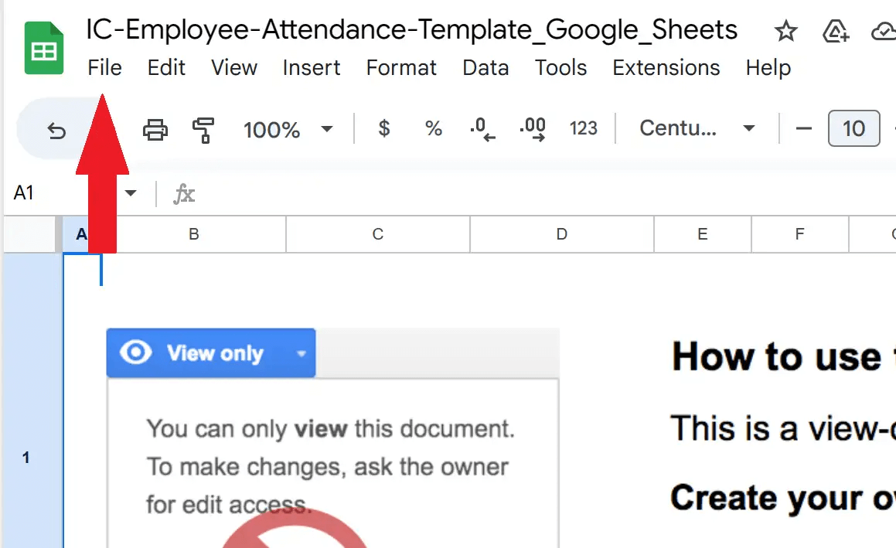Image resolution: width=896 pixels, height=548 pixels.
Task: Click the undo arrow in toolbar
Action: click(56, 130)
